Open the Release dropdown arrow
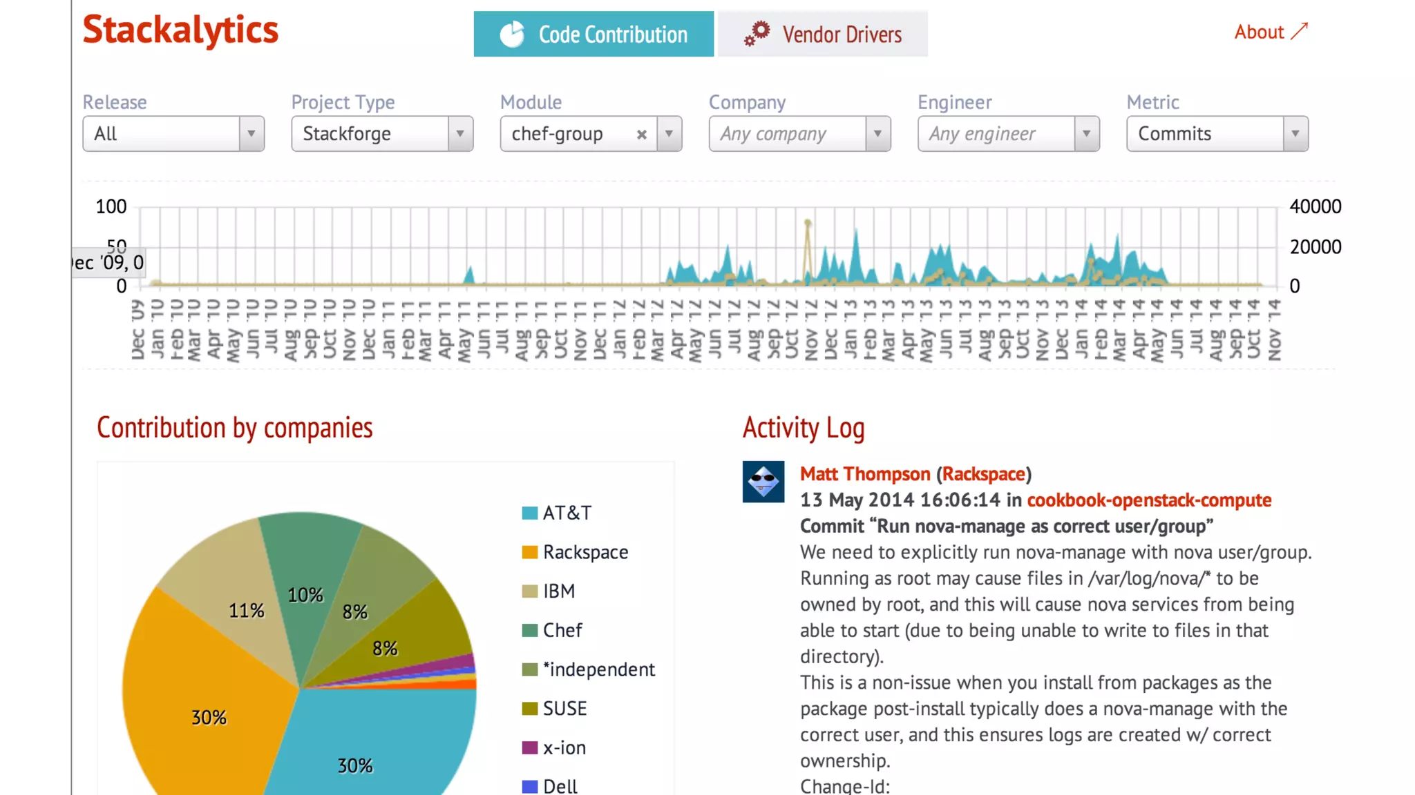Viewport: 1415px width, 795px height. (x=251, y=134)
